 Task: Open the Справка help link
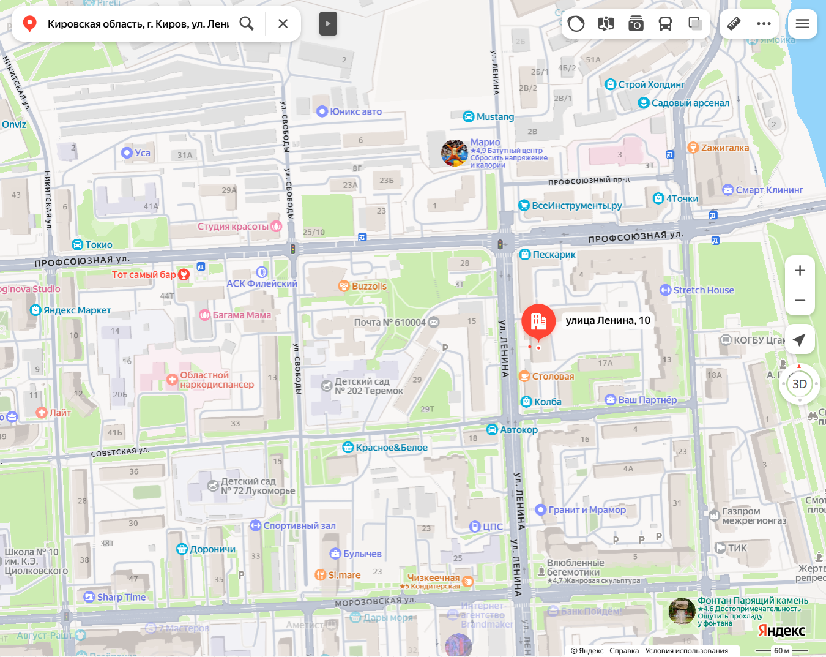click(624, 651)
